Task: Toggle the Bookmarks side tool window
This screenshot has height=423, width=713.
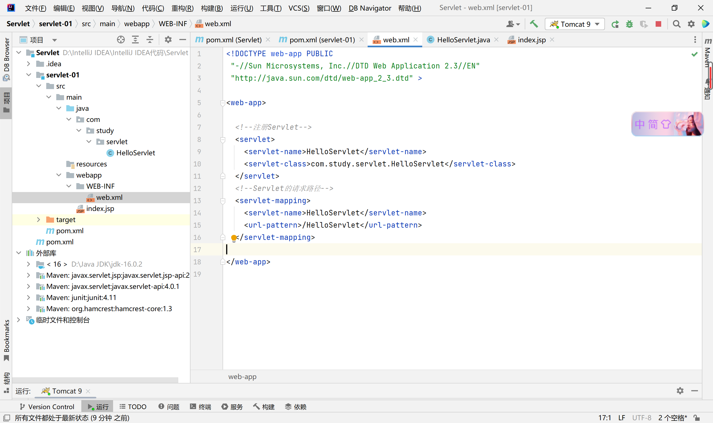Action: [x=6, y=340]
